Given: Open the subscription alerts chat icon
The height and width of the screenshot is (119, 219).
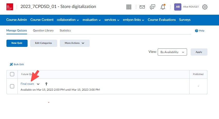Looking at the screenshot, I should [153, 7].
